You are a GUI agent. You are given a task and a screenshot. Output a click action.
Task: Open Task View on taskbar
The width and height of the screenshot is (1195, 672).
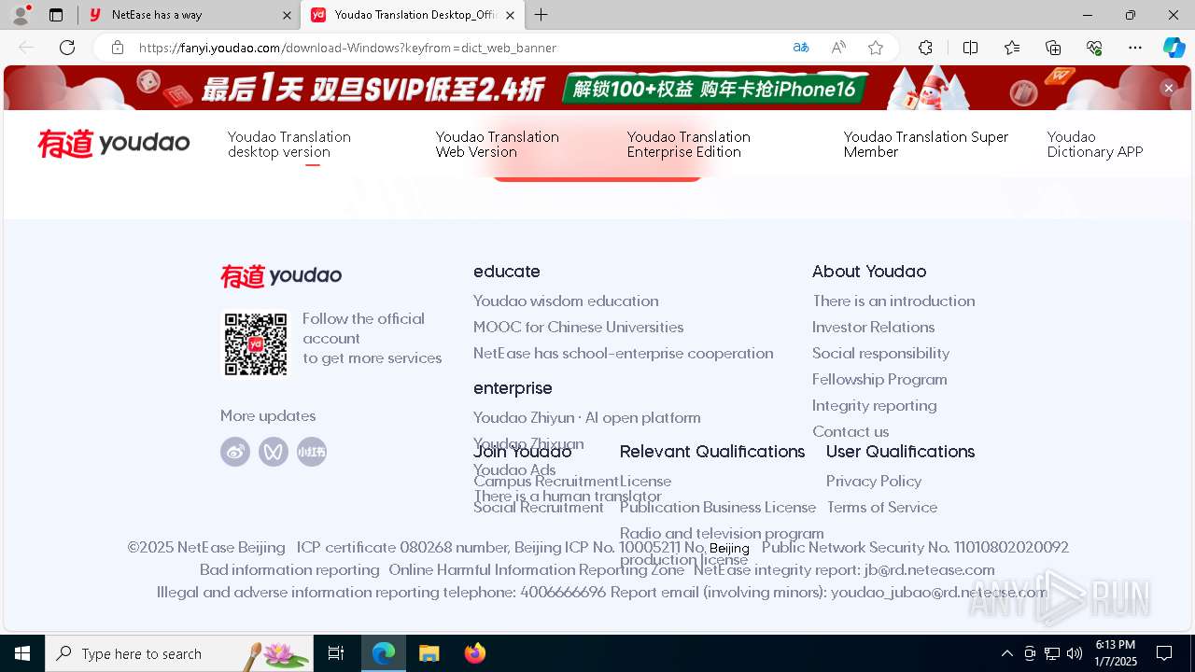coord(336,653)
